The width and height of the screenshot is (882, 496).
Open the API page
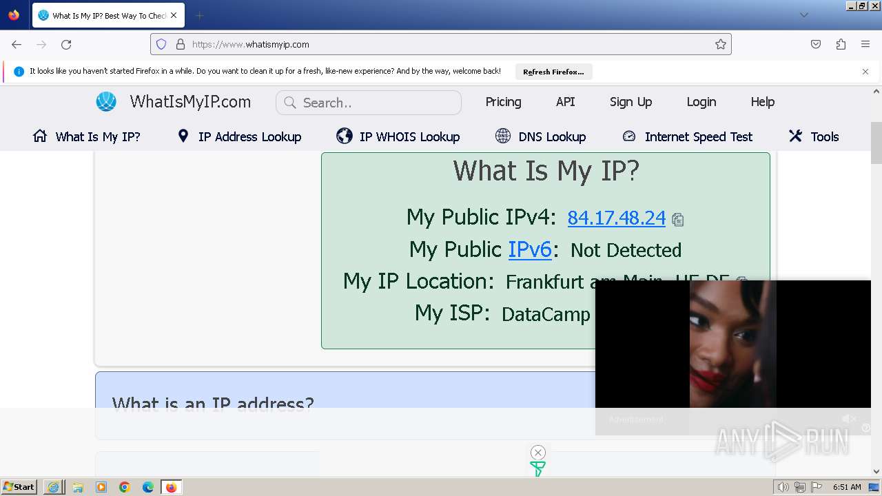coord(565,102)
